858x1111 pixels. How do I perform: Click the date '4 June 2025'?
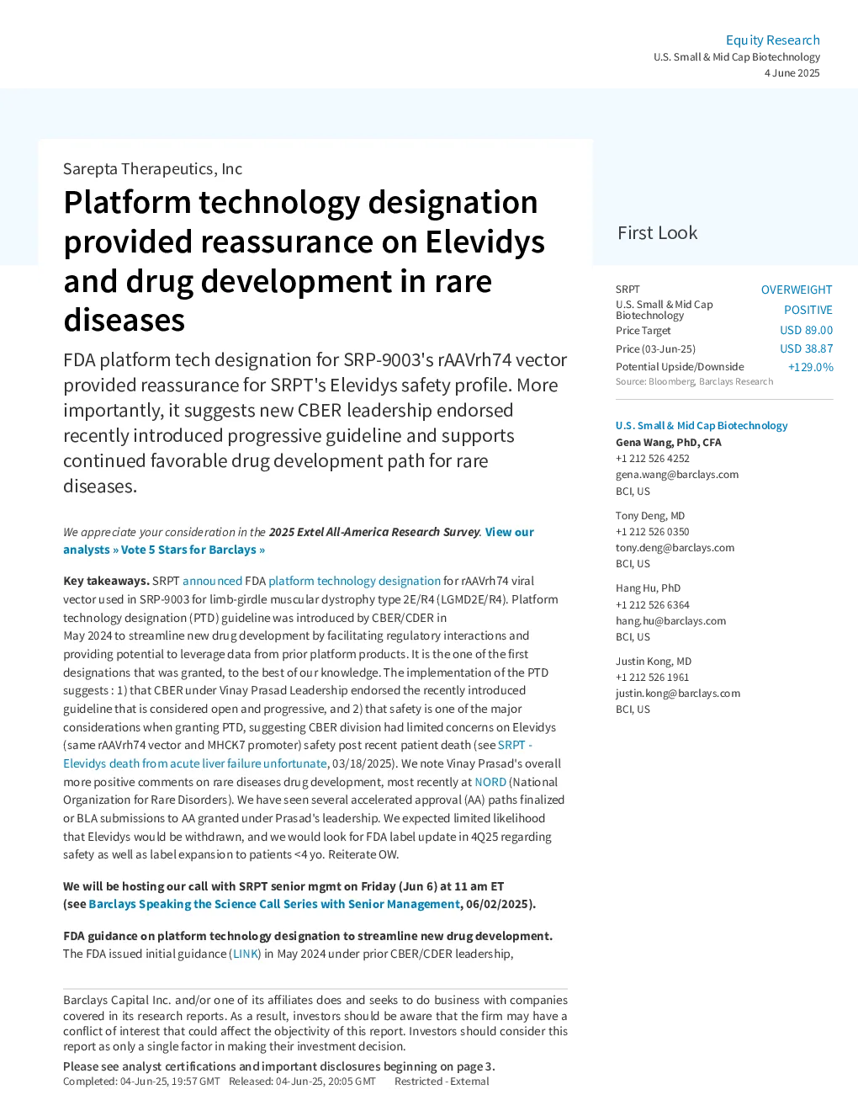tap(792, 73)
